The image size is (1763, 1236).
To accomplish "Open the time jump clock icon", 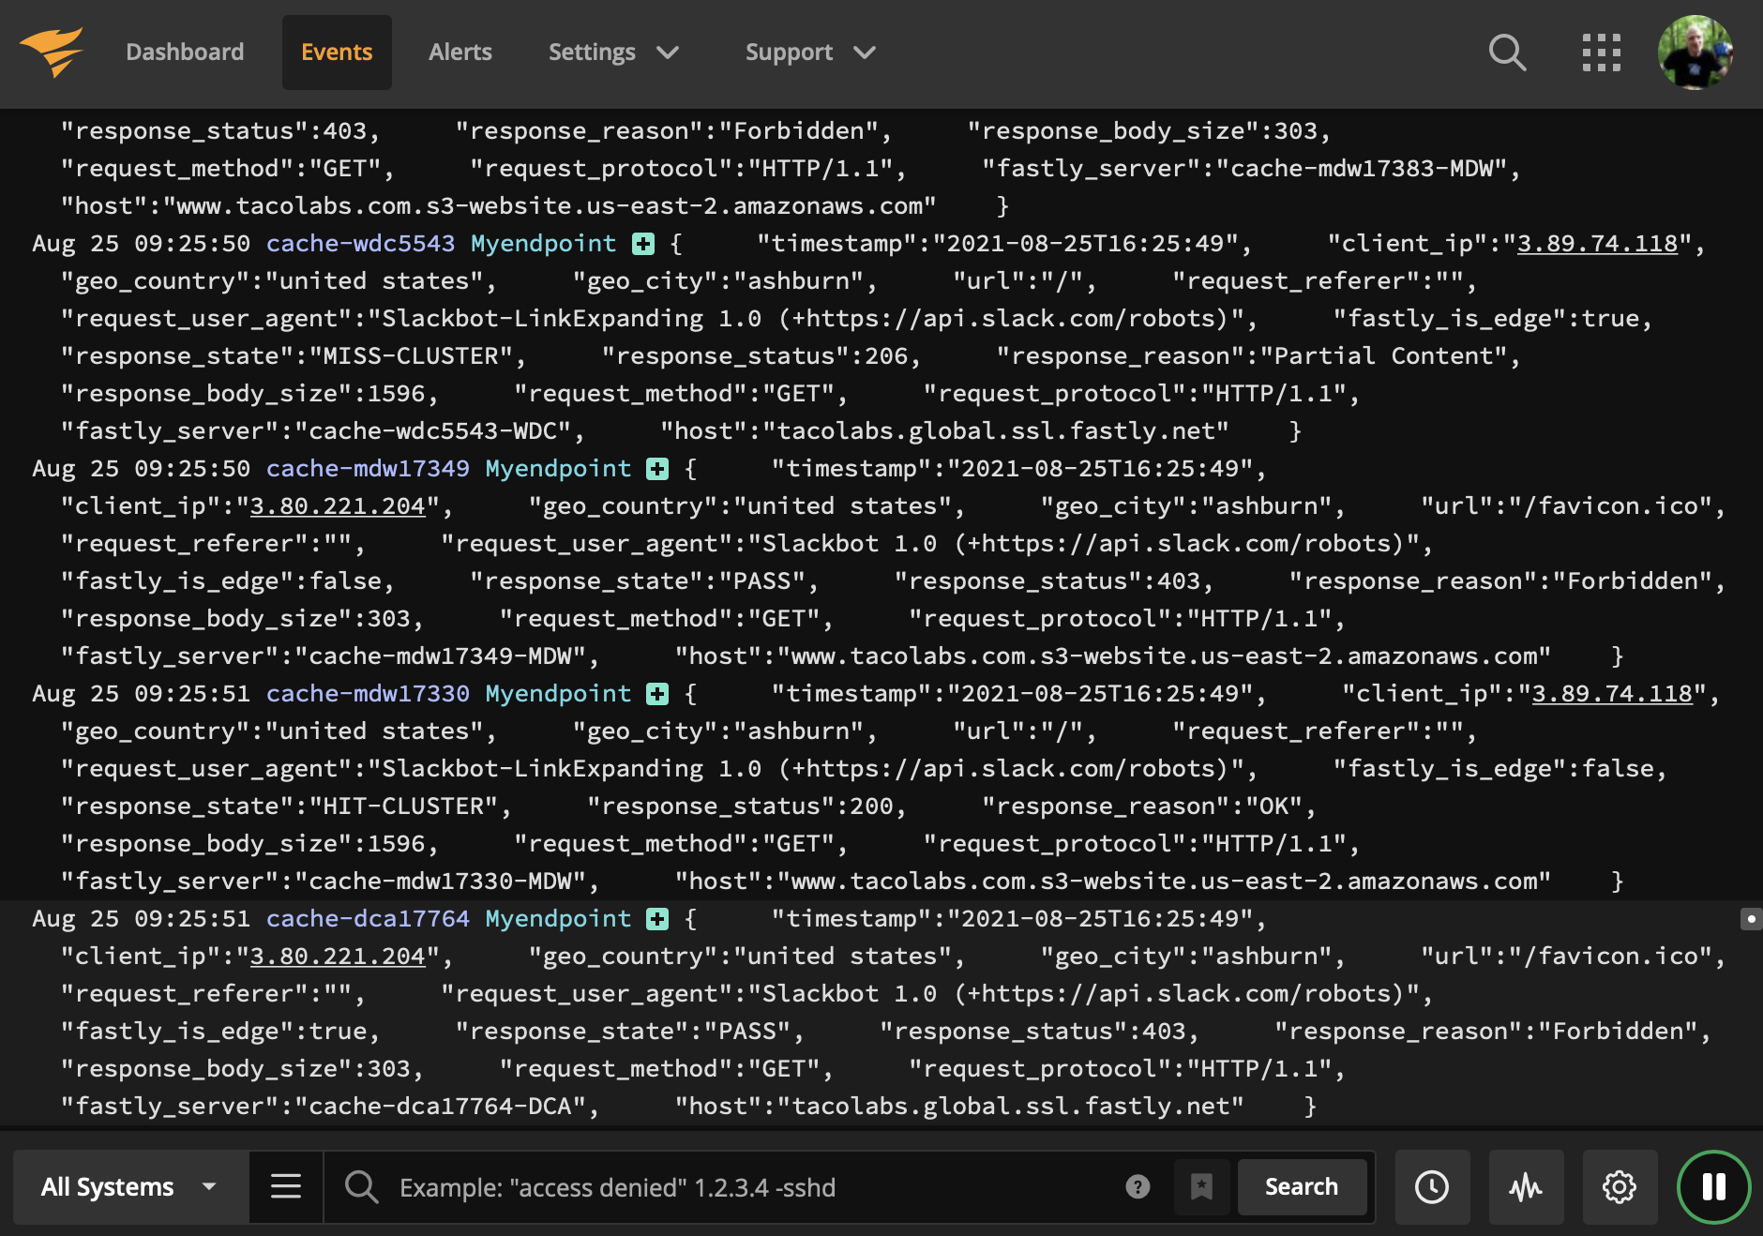I will pos(1431,1186).
